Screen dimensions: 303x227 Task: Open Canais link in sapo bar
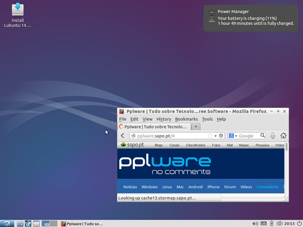[174, 145]
